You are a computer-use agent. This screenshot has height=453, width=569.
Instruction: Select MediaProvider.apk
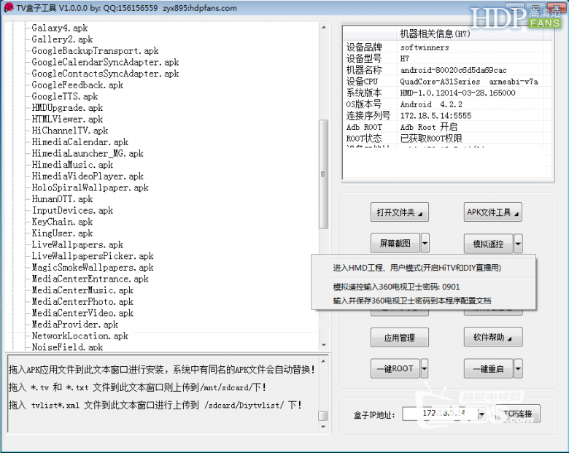[74, 325]
